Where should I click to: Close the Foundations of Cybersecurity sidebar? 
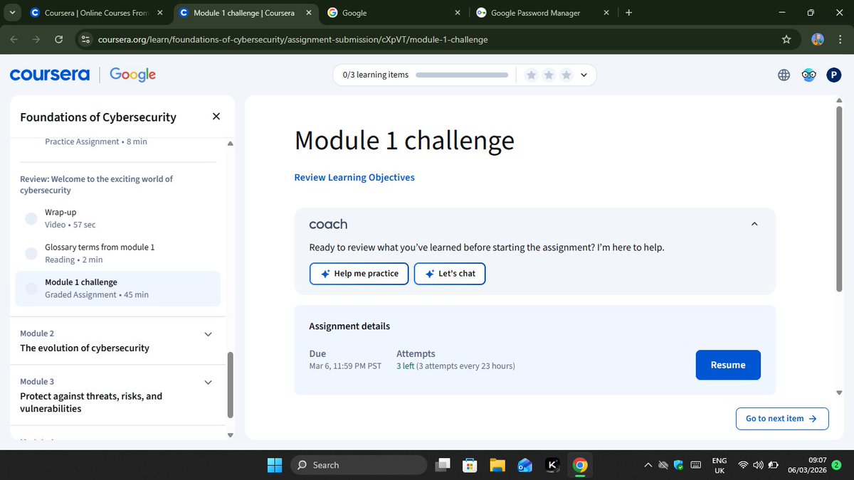pos(216,117)
